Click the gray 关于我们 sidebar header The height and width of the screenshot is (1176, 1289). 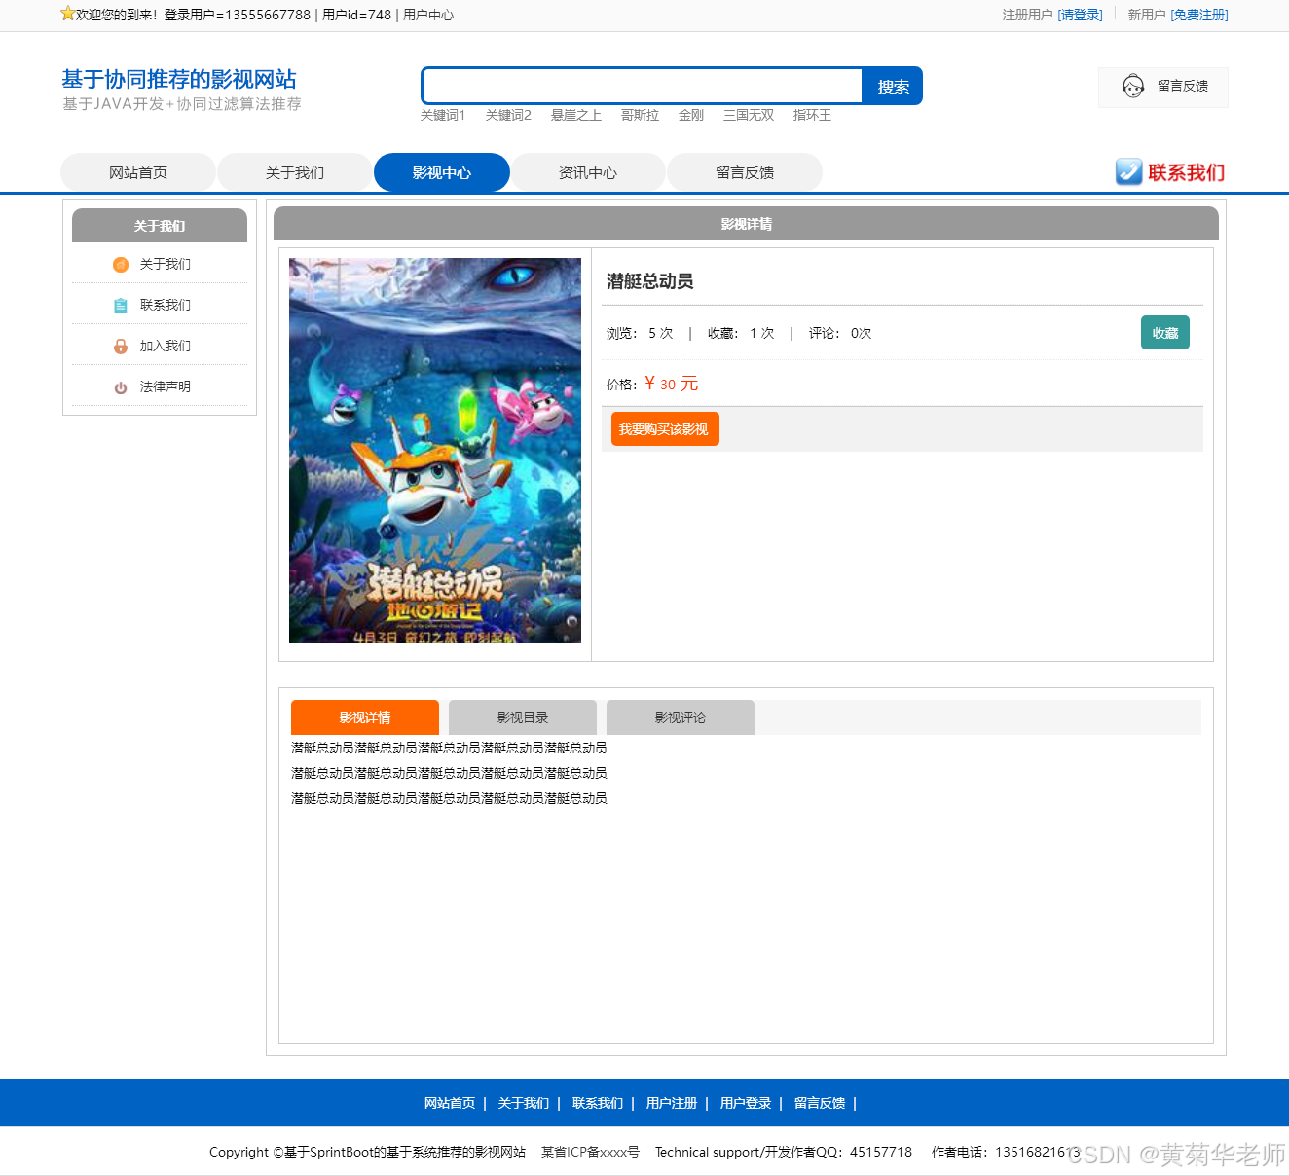160,225
